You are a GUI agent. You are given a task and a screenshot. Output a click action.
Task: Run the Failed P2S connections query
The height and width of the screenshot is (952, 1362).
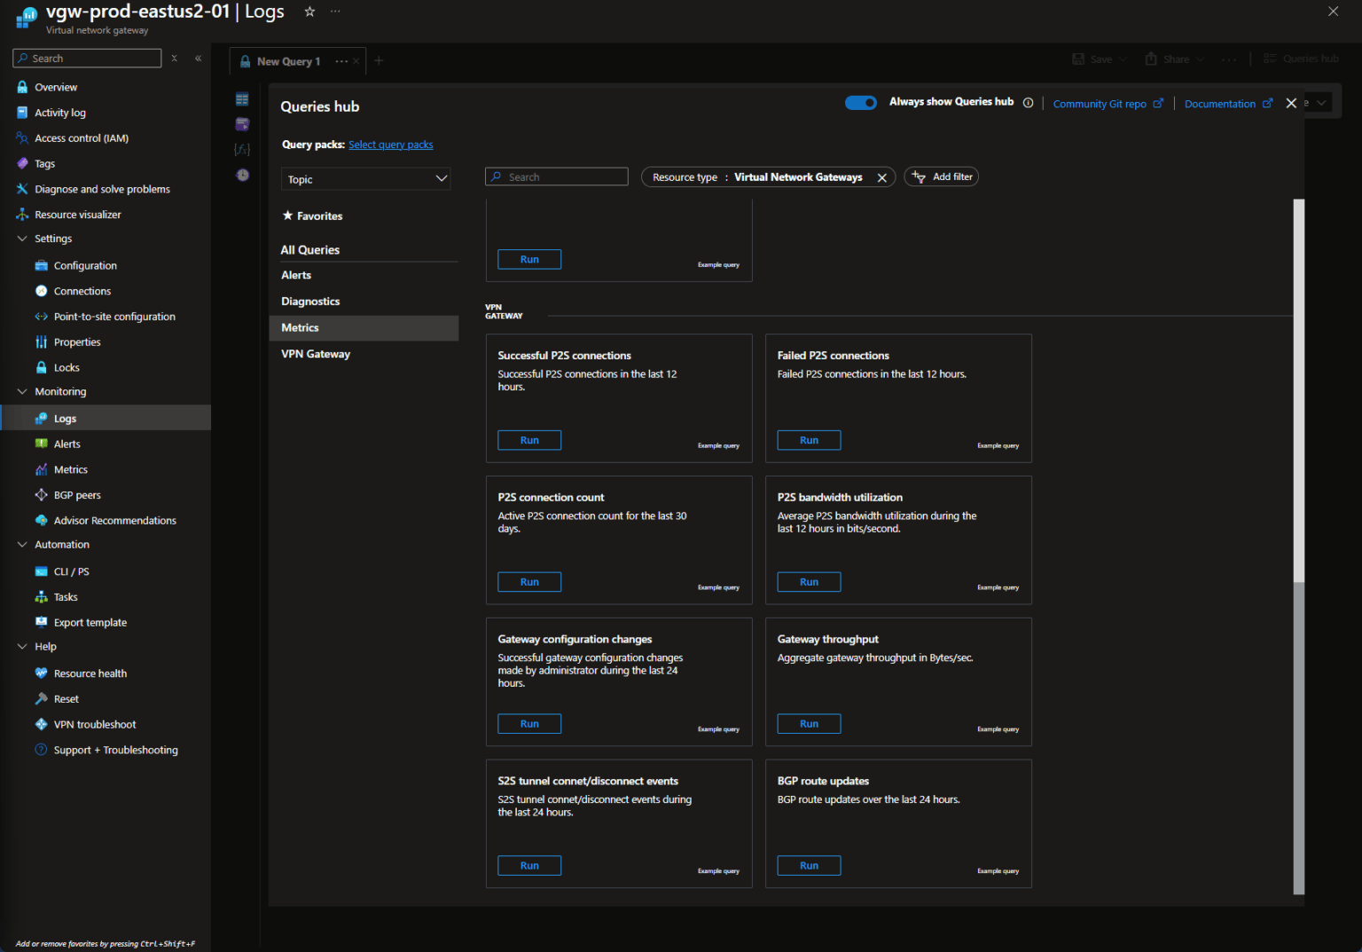coord(809,440)
